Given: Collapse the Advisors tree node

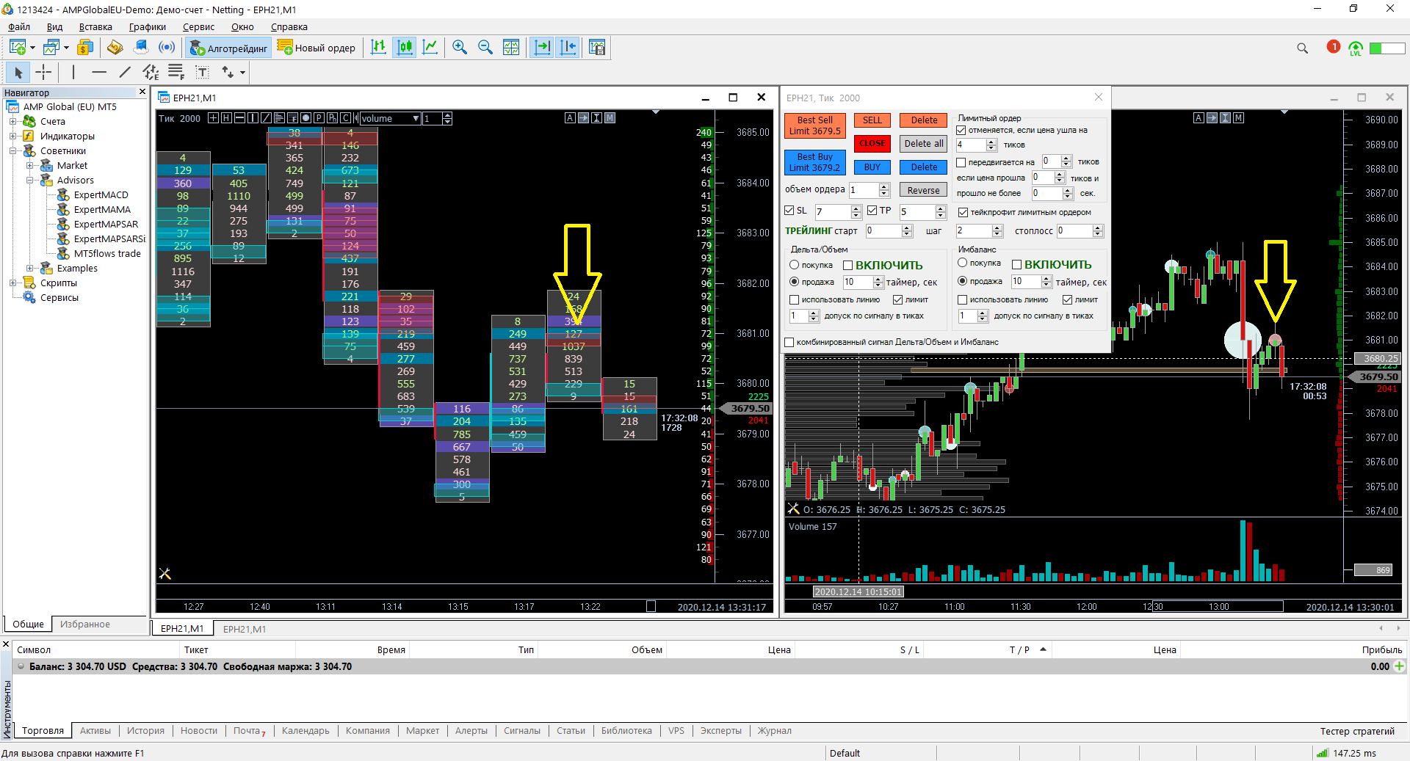Looking at the screenshot, I should 29,180.
